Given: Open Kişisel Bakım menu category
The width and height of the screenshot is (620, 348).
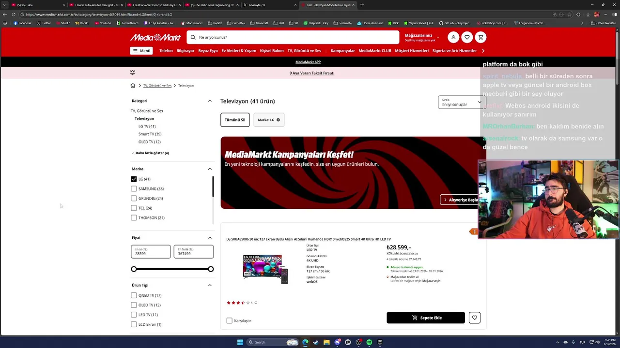Looking at the screenshot, I should point(272,51).
